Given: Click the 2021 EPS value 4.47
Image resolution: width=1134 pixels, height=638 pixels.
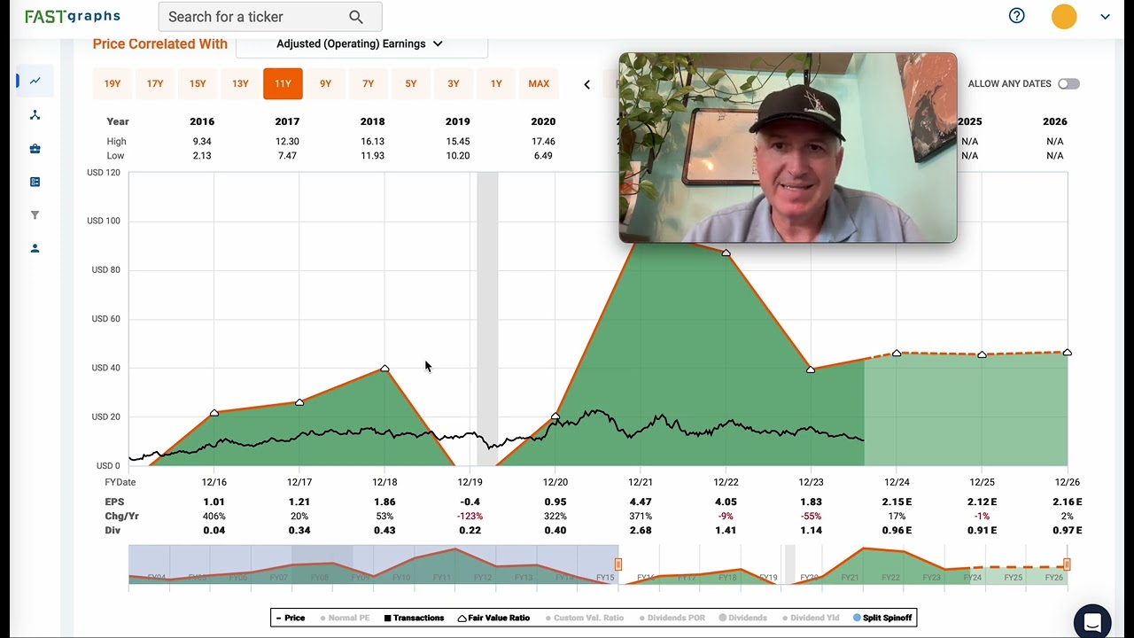Looking at the screenshot, I should 641,502.
